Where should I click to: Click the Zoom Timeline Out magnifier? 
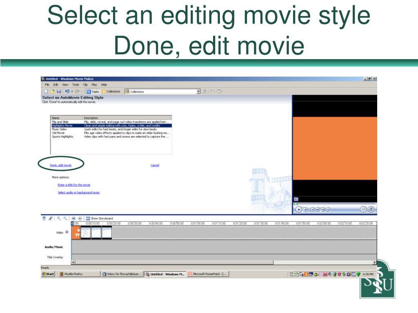pyautogui.click(x=65, y=218)
